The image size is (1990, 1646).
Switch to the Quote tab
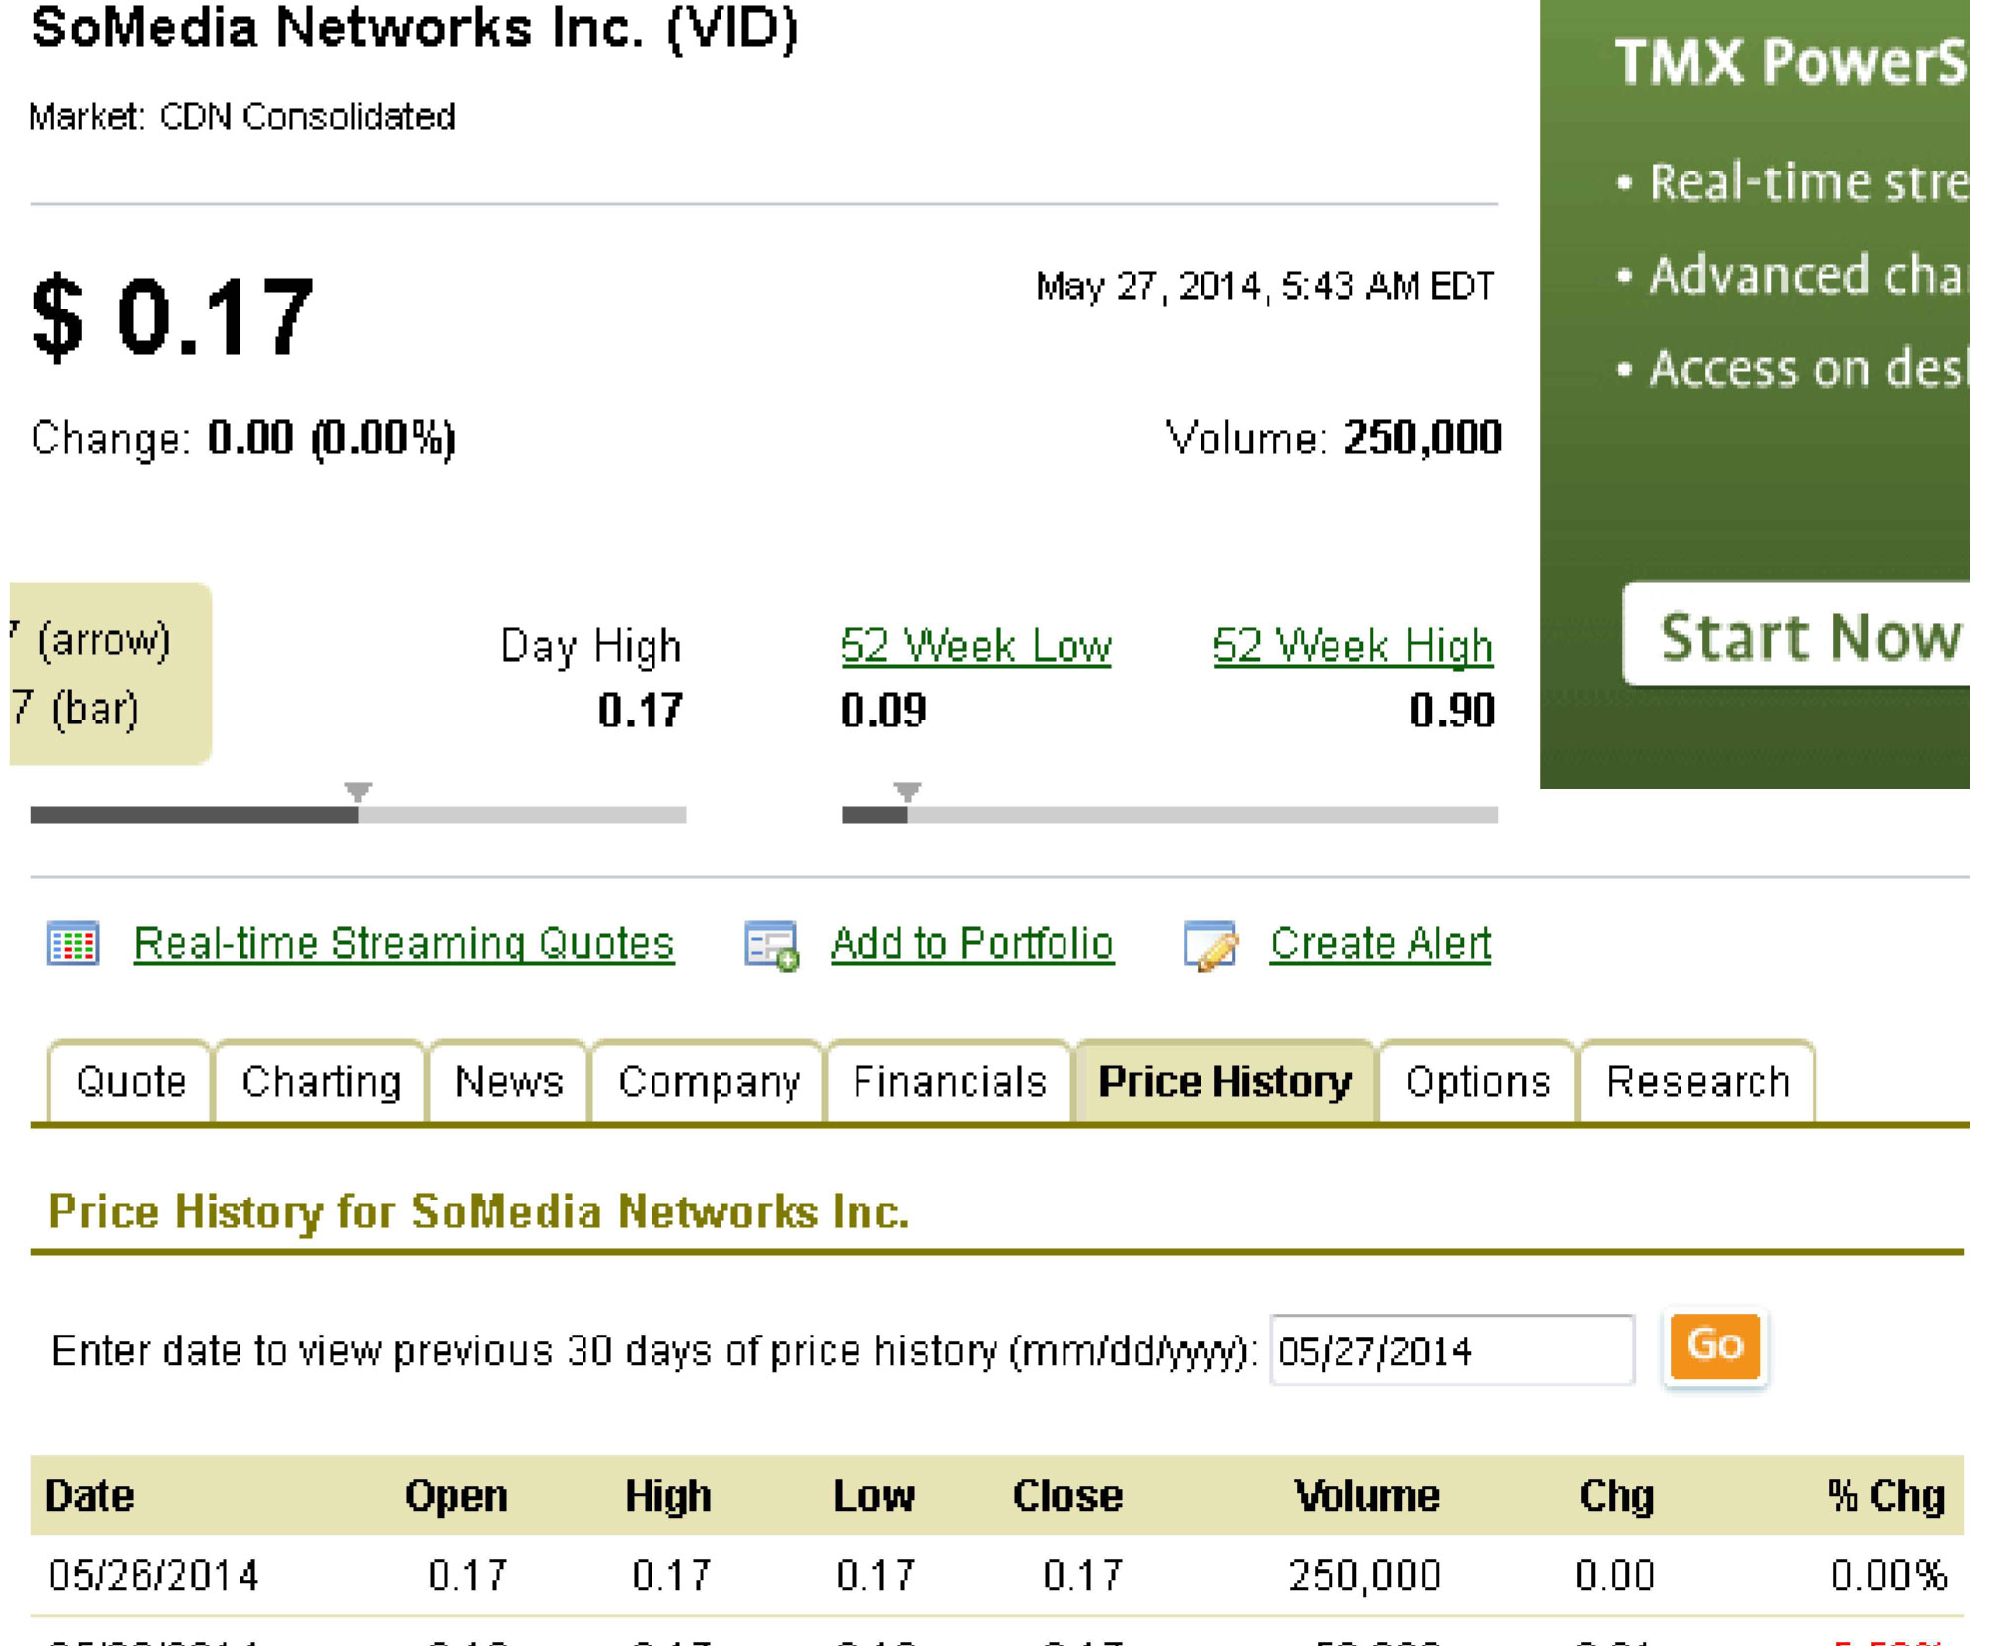tap(131, 1082)
